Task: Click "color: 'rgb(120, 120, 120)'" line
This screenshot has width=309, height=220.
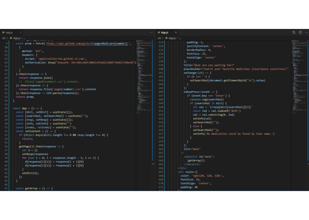Action: [x=202, y=176]
